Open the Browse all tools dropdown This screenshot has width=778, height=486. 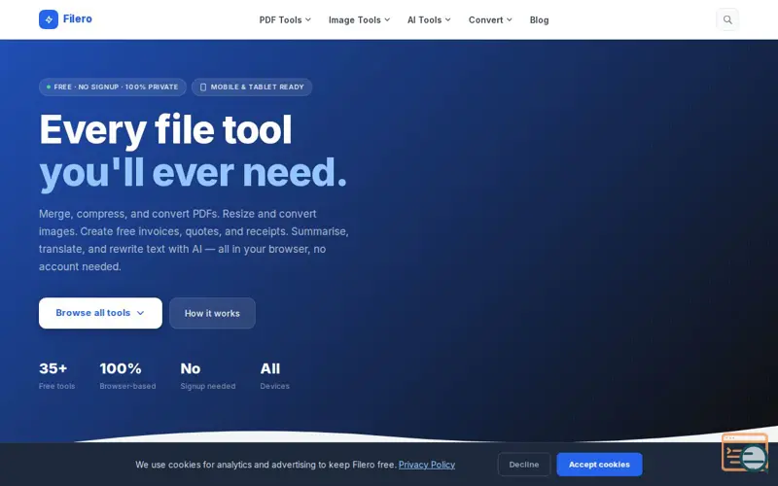pos(100,313)
